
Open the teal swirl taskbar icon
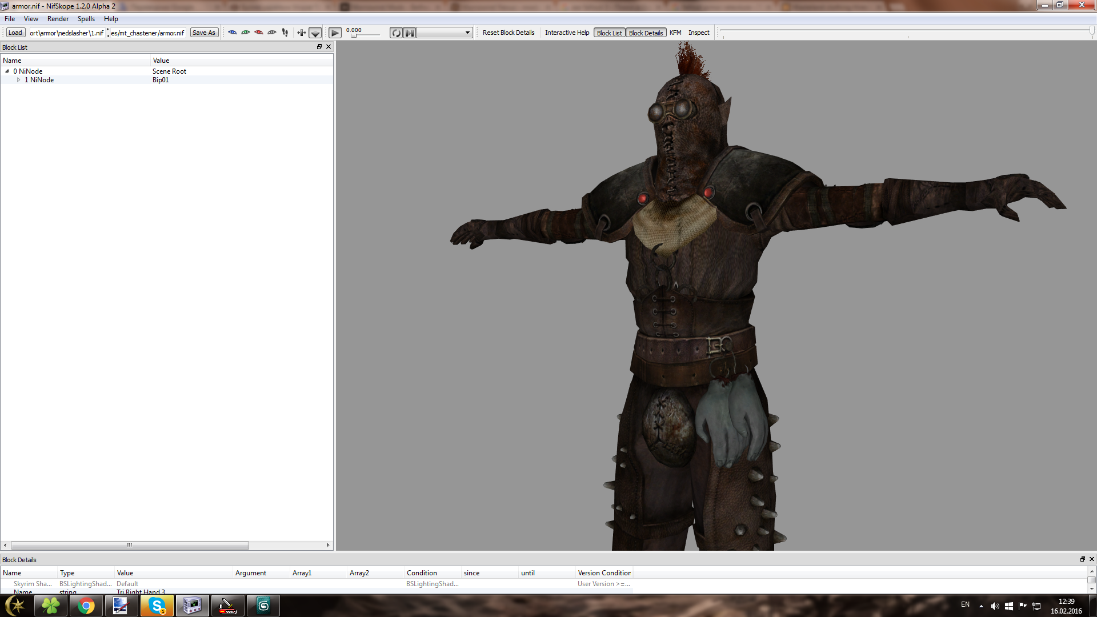click(x=263, y=606)
